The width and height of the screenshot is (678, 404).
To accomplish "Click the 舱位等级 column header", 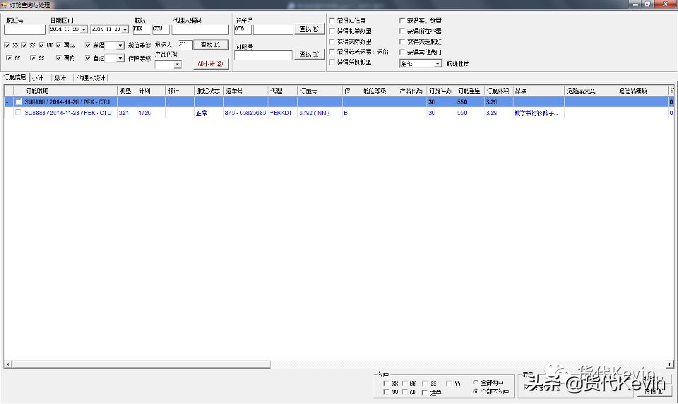I will point(374,91).
